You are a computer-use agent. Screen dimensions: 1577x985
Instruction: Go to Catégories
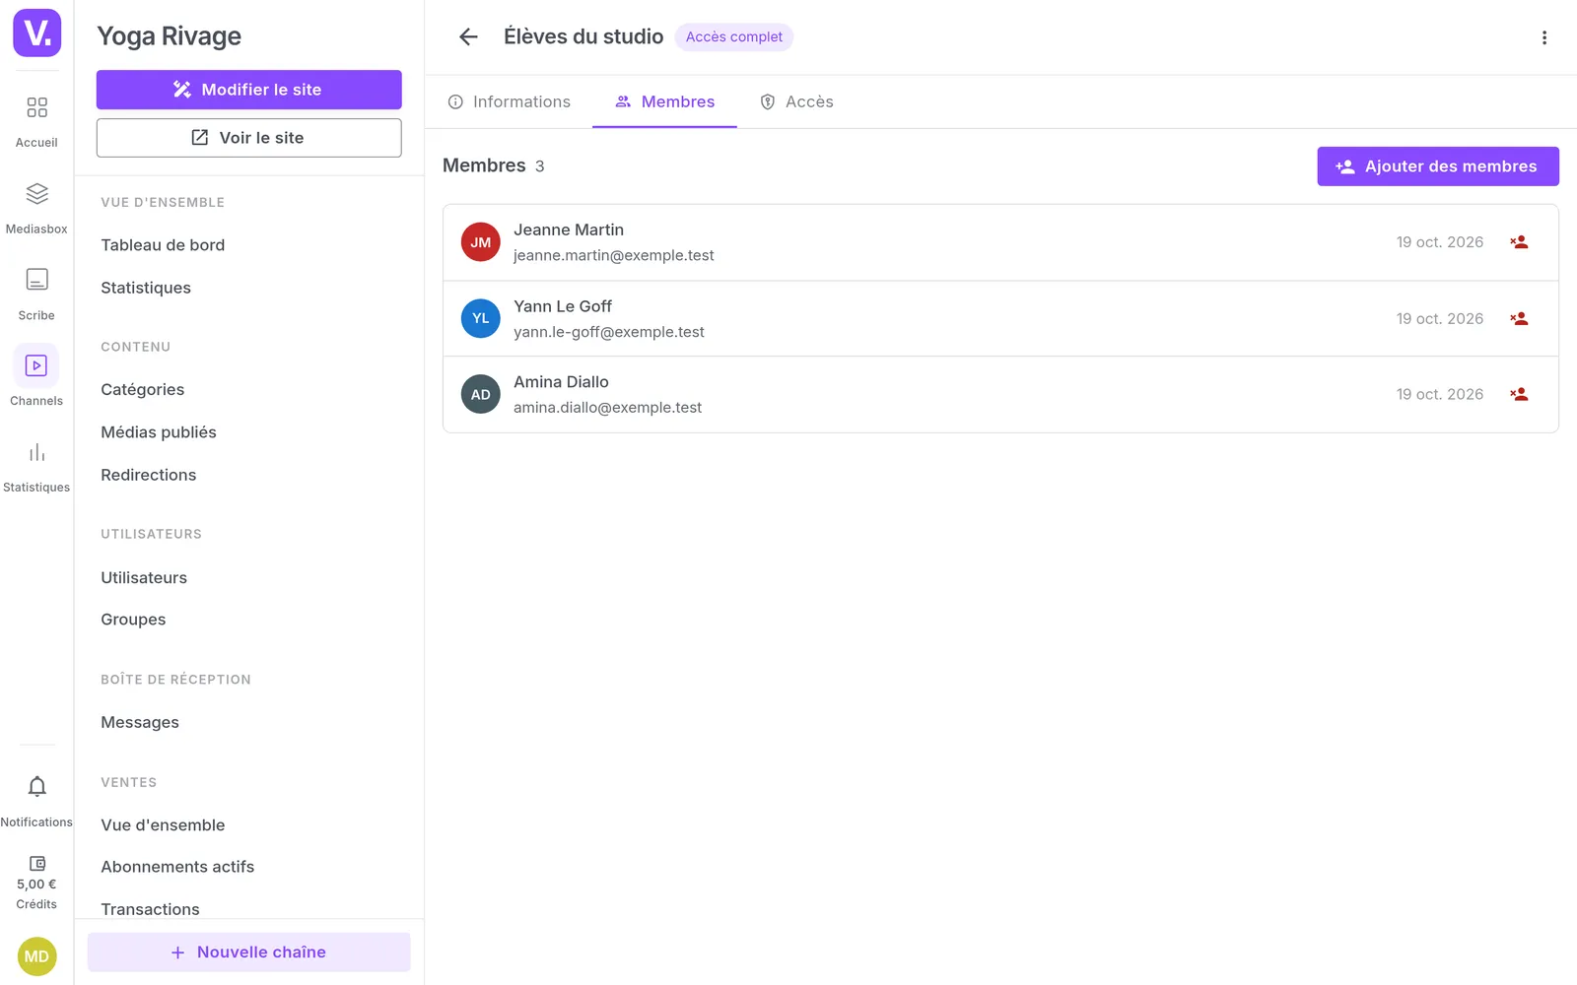click(x=142, y=389)
